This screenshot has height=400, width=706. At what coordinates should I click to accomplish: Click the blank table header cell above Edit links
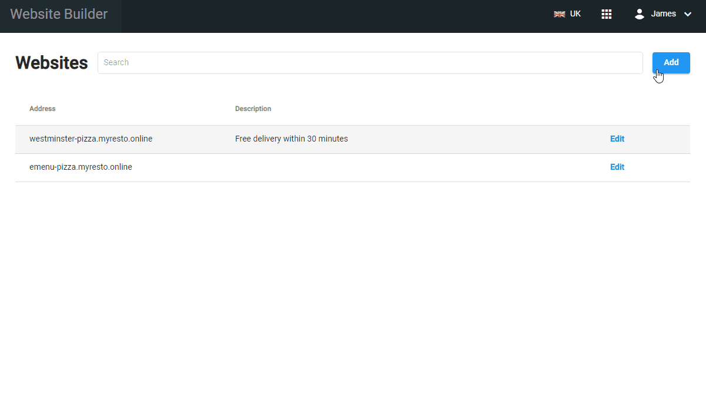tap(617, 109)
